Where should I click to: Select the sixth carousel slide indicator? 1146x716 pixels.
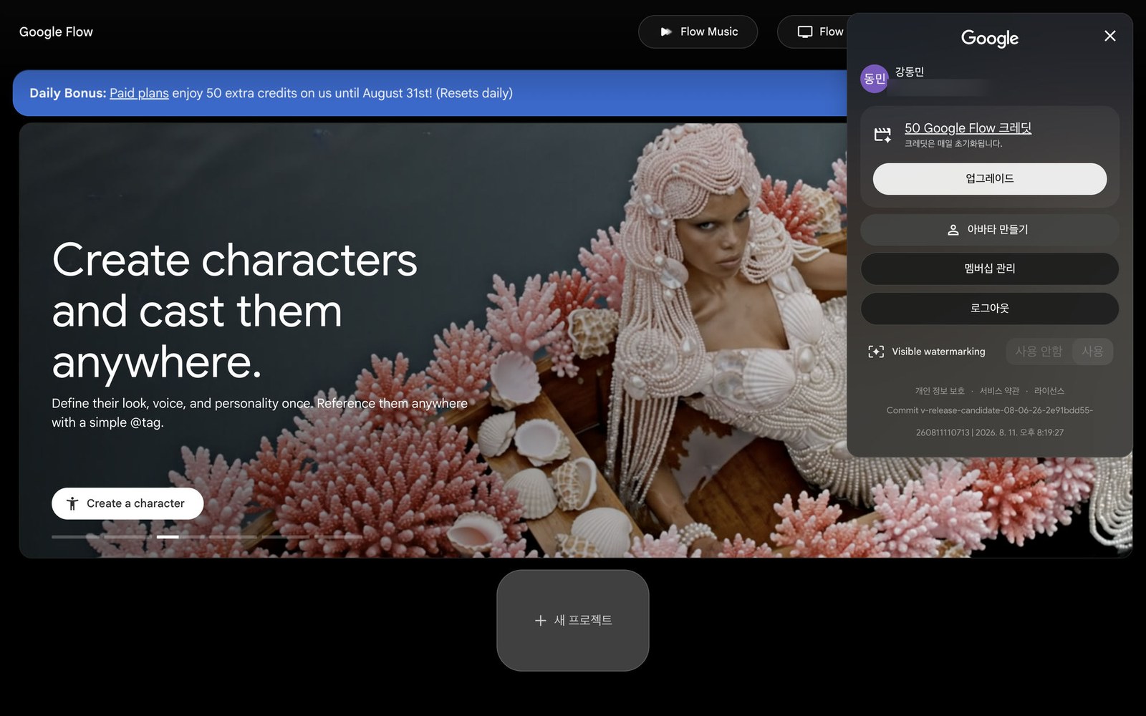[x=338, y=536]
